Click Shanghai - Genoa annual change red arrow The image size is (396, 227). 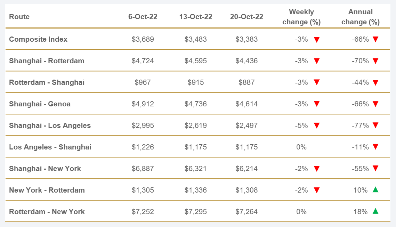pyautogui.click(x=375, y=104)
